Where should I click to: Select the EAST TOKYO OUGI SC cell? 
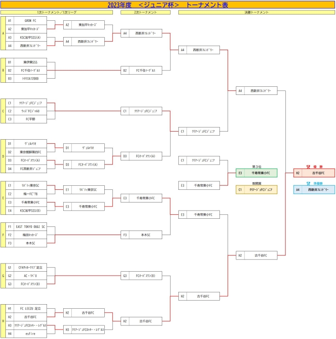coord(30,226)
